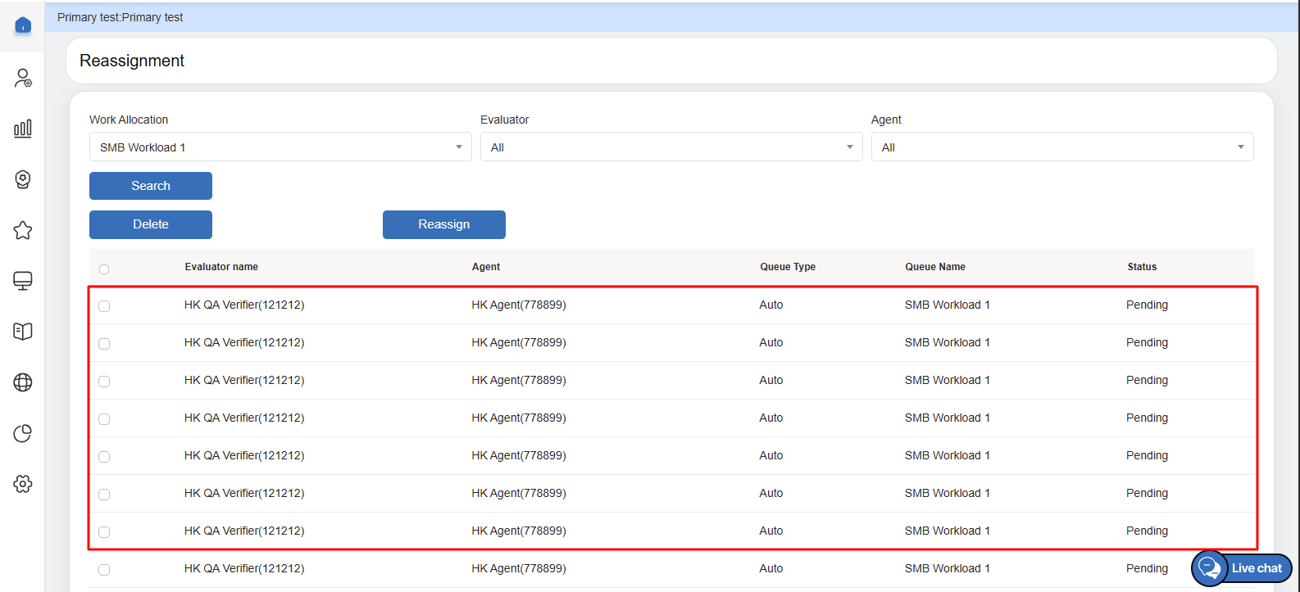Click the Reassign button
Image resolution: width=1300 pixels, height=592 pixels.
443,224
